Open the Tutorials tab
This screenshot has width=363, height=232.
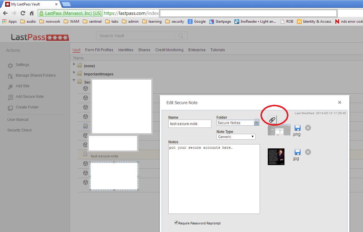coord(218,50)
